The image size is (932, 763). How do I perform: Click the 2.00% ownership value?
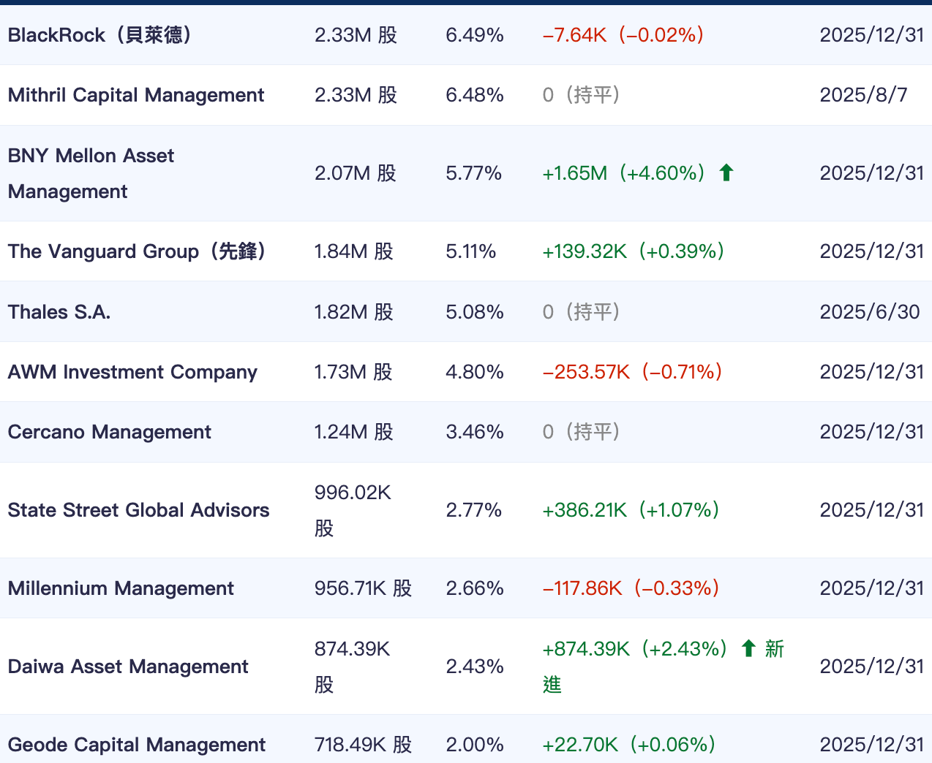tap(475, 745)
